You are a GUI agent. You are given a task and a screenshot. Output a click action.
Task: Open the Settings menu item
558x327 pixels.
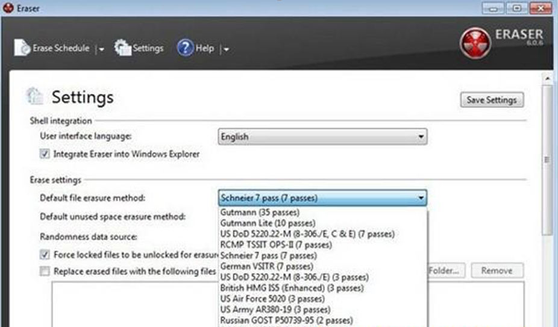pyautogui.click(x=148, y=48)
